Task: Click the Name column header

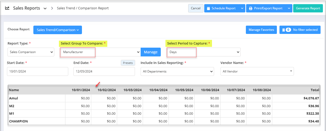Action: pyautogui.click(x=14, y=90)
